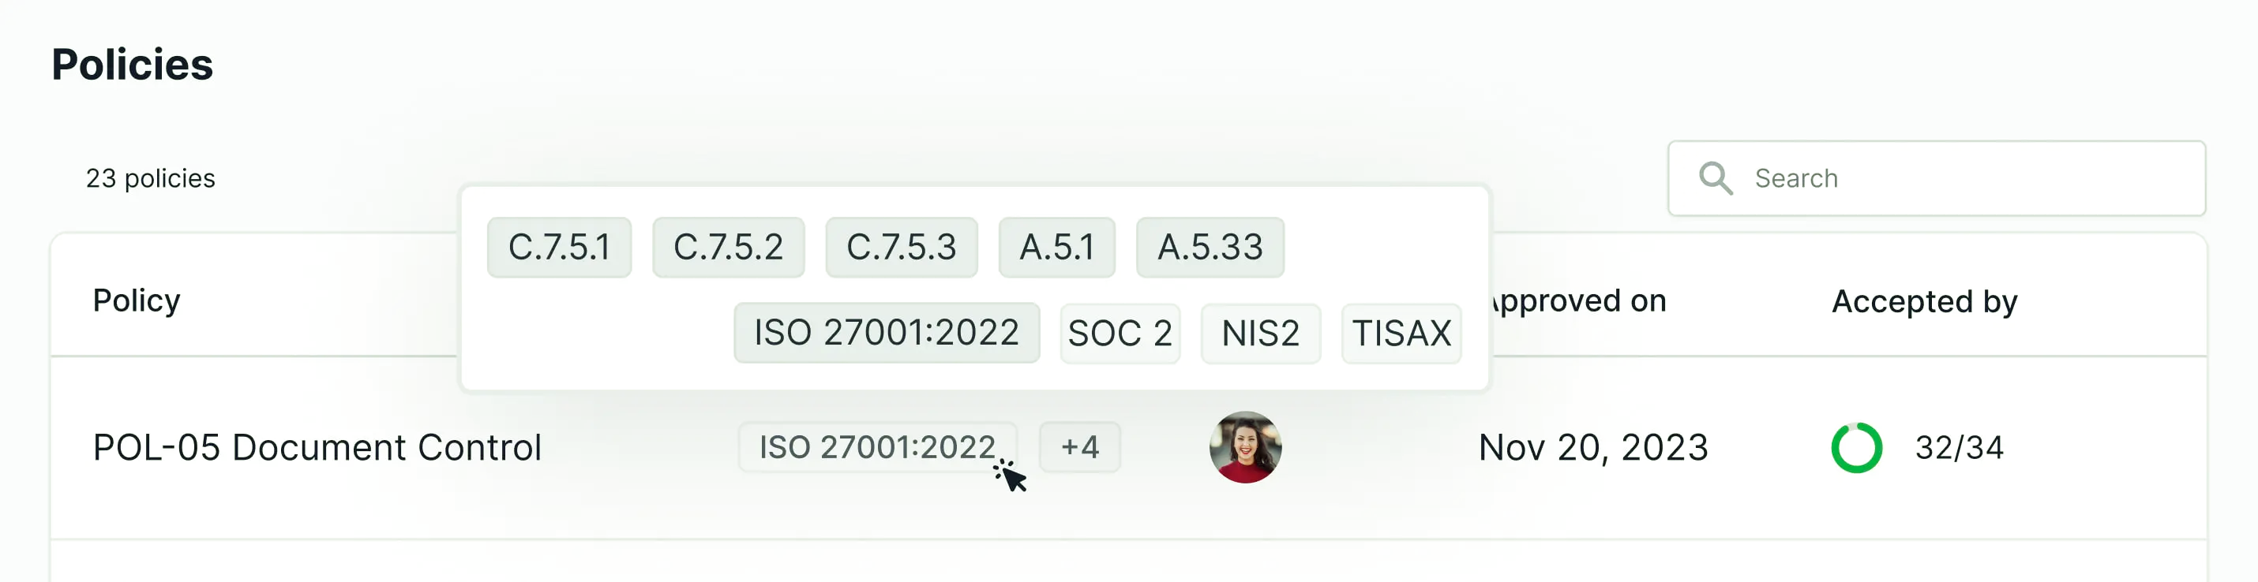Viewport: 2258px width, 582px height.
Task: Select the C.7.5.3 control tag
Action: point(901,248)
